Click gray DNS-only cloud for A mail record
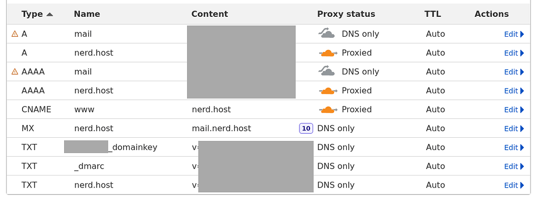The width and height of the screenshot is (538, 197). (x=327, y=34)
